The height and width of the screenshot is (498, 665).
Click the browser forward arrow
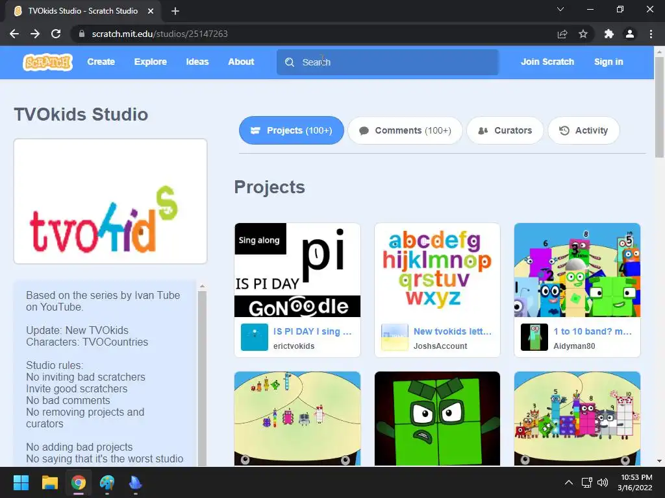tap(35, 34)
